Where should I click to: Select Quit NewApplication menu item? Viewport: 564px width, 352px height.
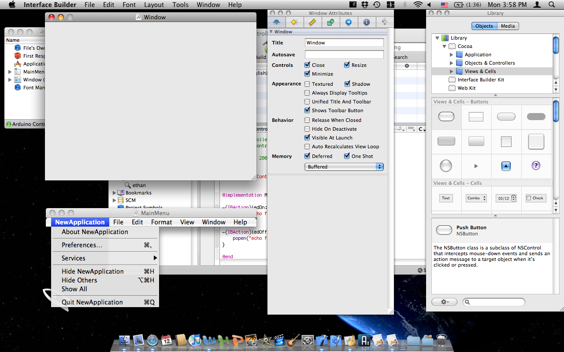tap(105, 302)
